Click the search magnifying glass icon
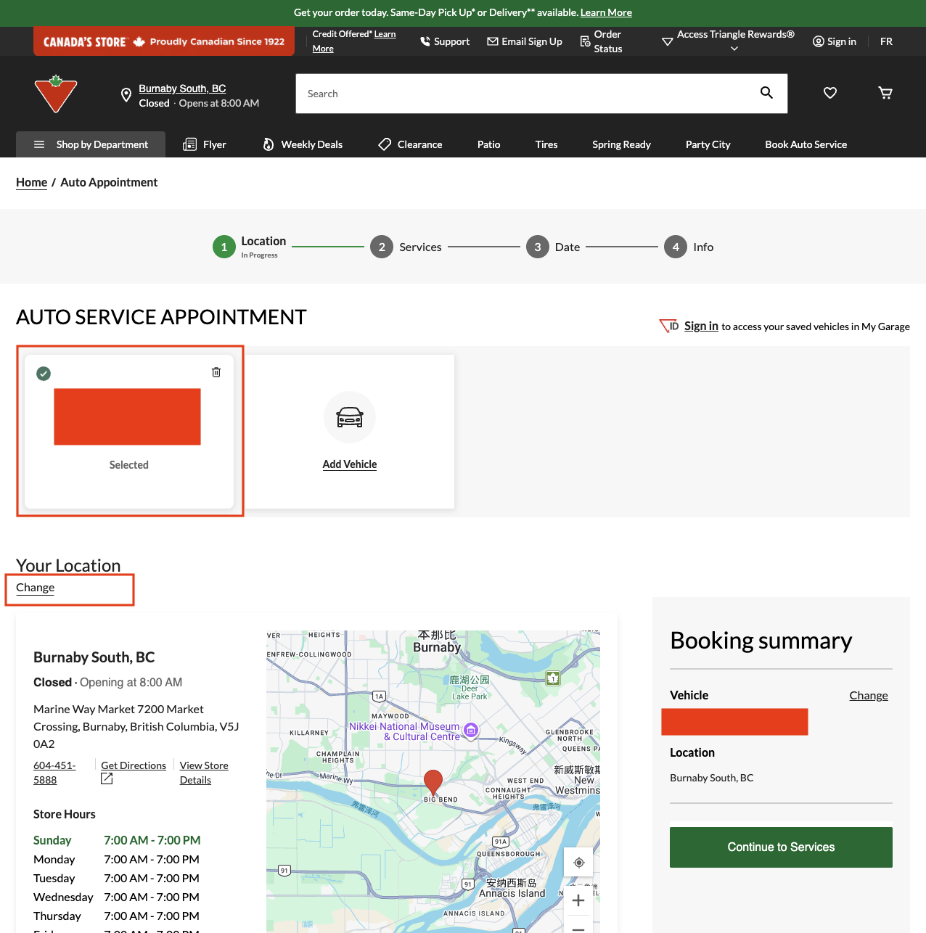 [x=766, y=93]
